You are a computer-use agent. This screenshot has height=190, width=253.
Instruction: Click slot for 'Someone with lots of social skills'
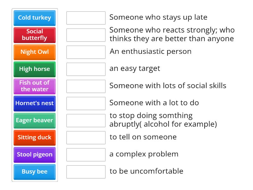(x=86, y=86)
